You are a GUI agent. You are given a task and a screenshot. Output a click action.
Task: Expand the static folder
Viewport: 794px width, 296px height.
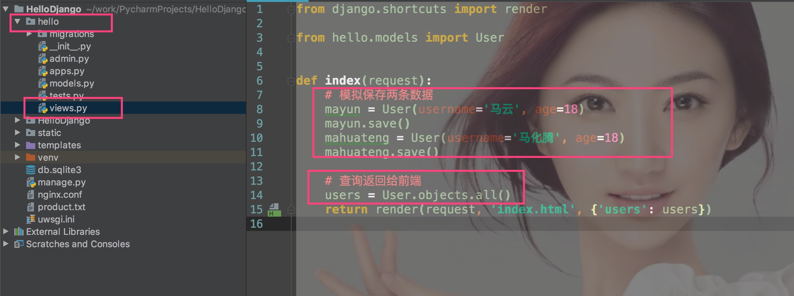[x=17, y=133]
